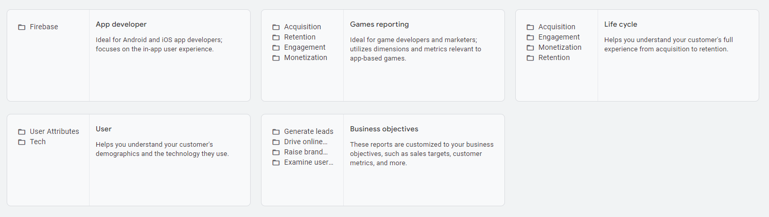Click folder icon beside Life cycle Monetization
The width and height of the screenshot is (769, 217).
(x=530, y=48)
